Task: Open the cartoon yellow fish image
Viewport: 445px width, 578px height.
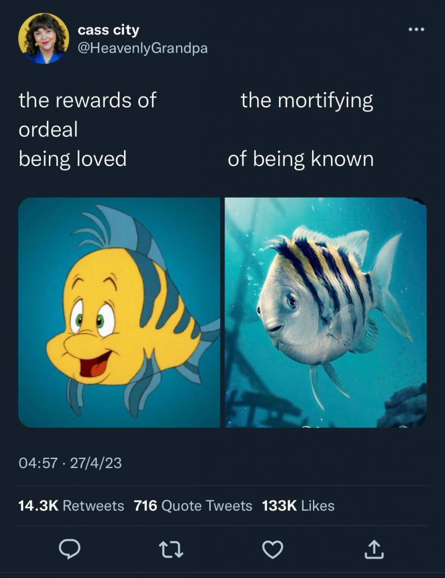Action: tap(120, 312)
